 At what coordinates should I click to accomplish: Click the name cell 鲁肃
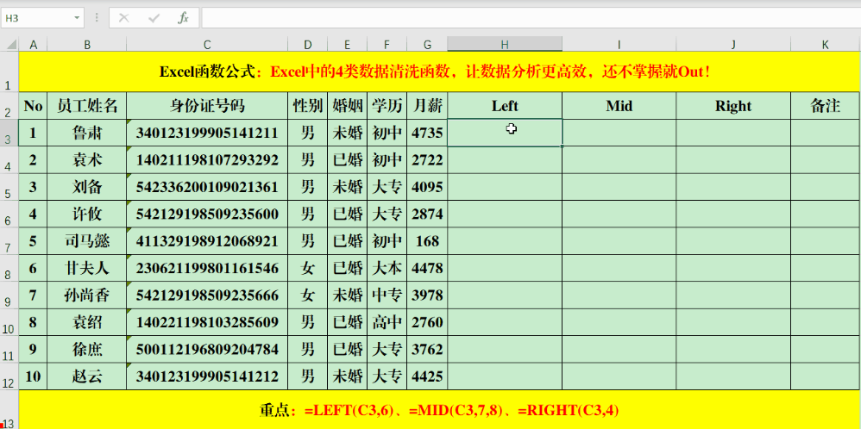[x=87, y=133]
